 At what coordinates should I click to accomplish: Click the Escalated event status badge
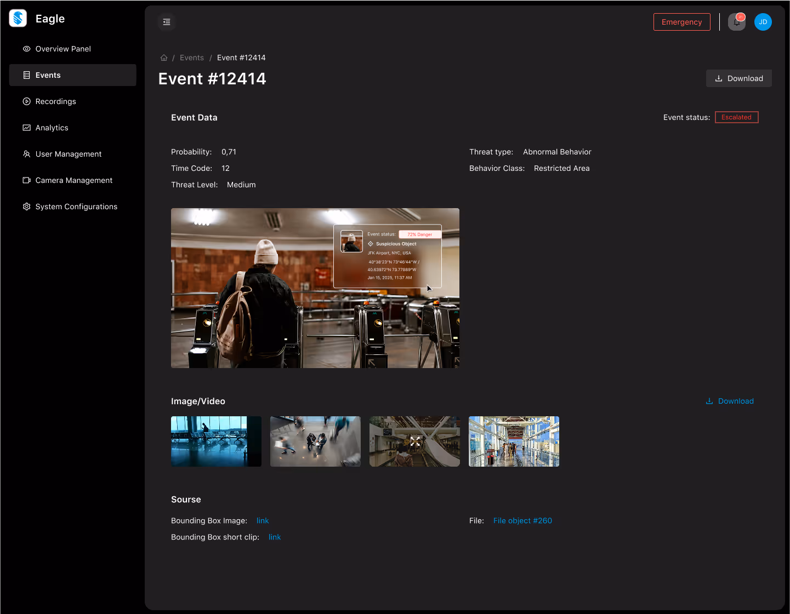[736, 117]
